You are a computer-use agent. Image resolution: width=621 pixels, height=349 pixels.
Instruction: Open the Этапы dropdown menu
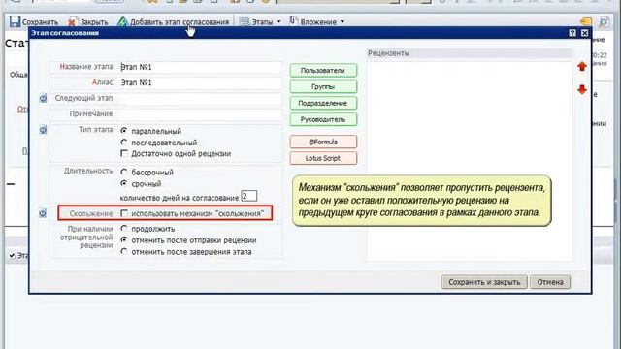(261, 21)
